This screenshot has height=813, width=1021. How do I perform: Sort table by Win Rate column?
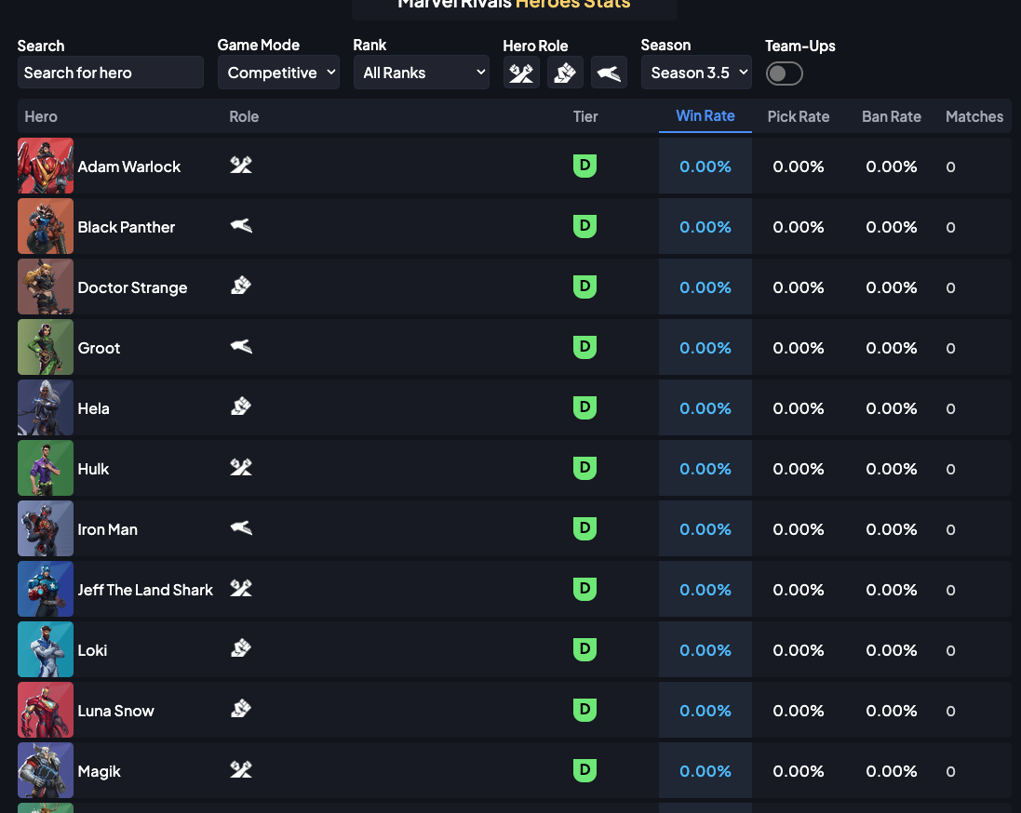tap(705, 116)
